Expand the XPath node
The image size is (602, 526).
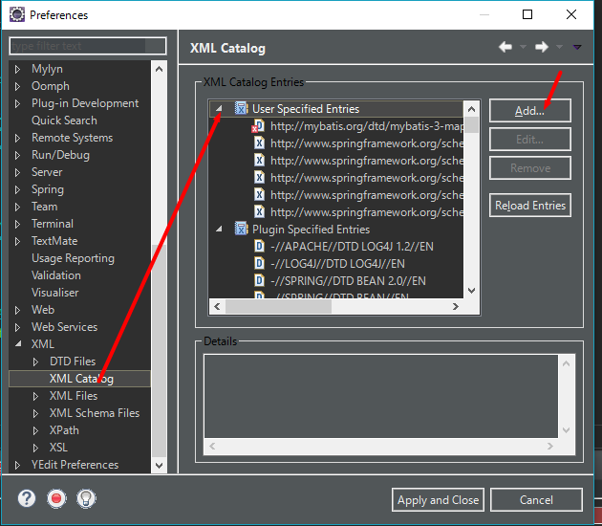(35, 430)
